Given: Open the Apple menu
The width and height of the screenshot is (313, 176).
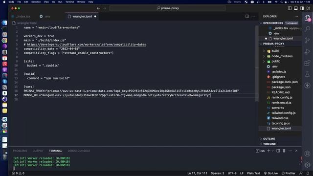Looking at the screenshot, I should click(x=4, y=2).
